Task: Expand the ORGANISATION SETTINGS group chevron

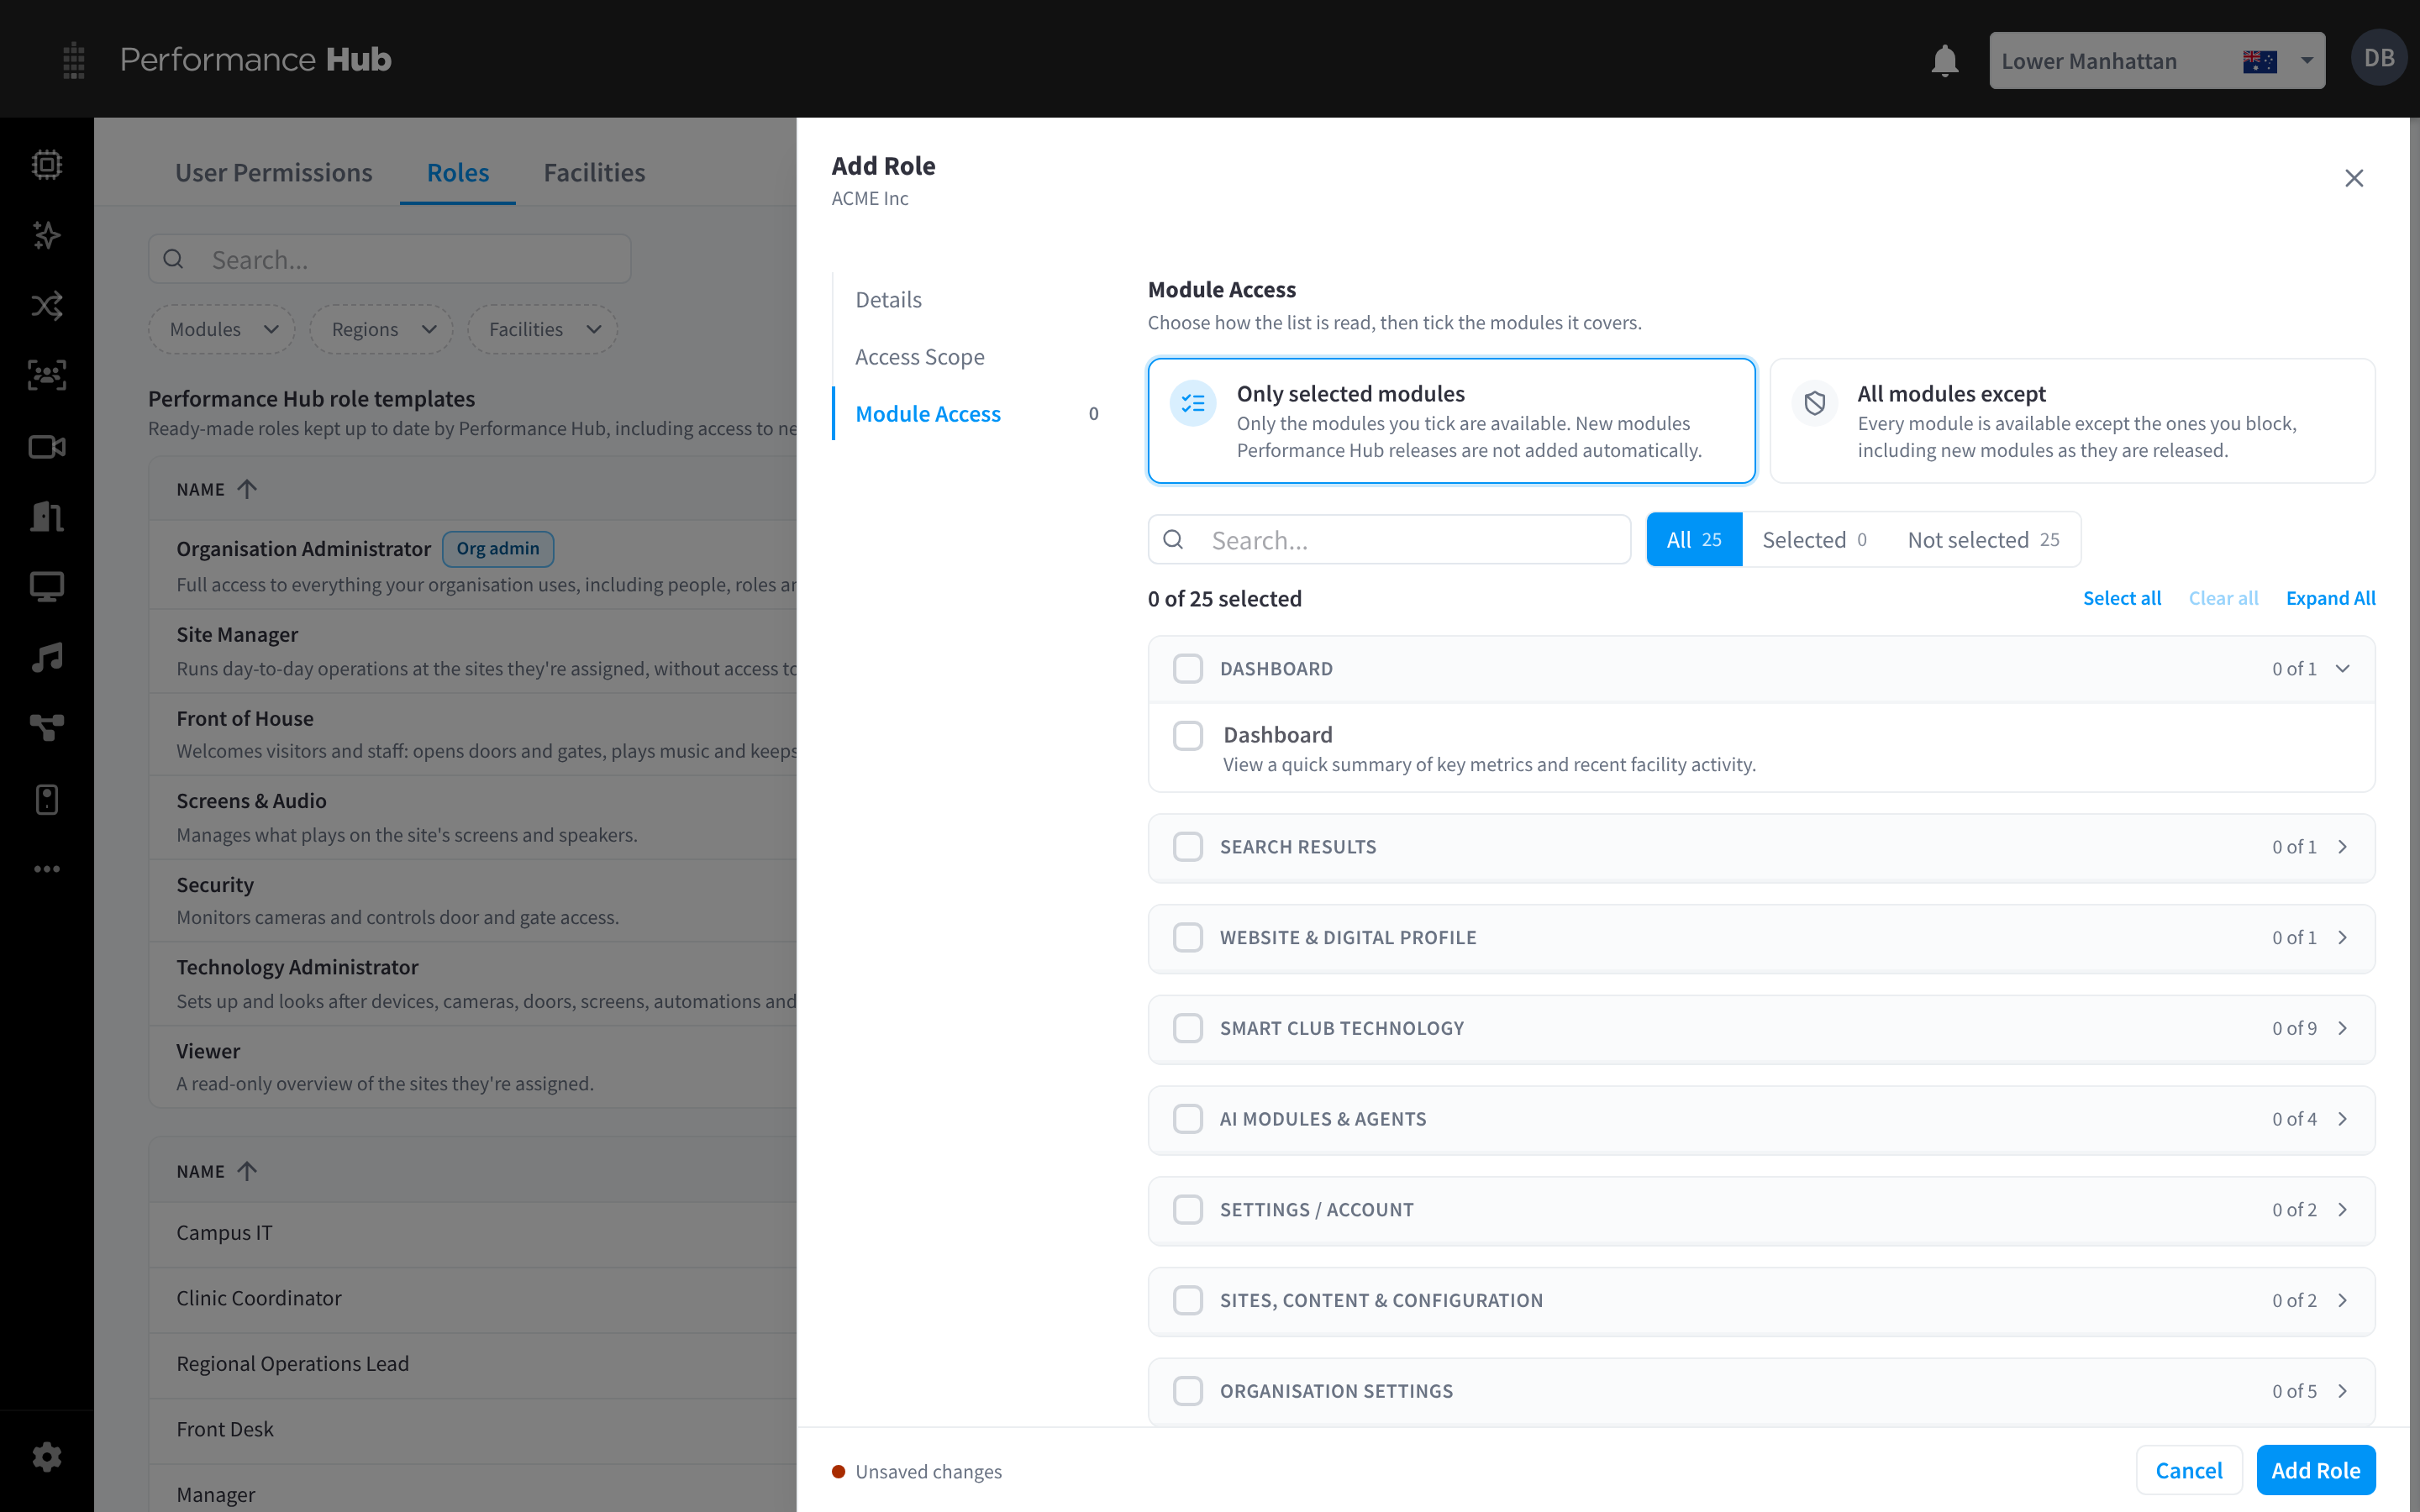Action: 2342,1391
